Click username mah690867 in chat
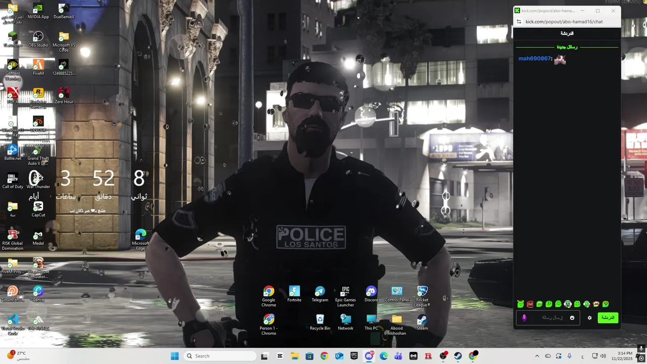647x364 pixels. click(534, 59)
